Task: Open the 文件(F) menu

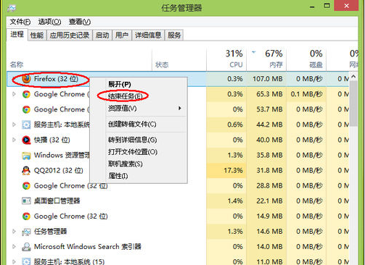Action: tap(20, 22)
